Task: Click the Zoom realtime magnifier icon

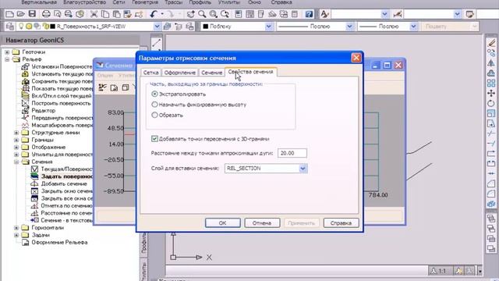Action: click(x=202, y=14)
